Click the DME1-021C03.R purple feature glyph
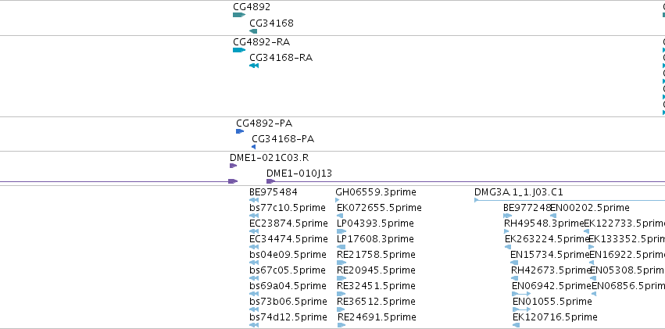665x329 pixels. 234,166
